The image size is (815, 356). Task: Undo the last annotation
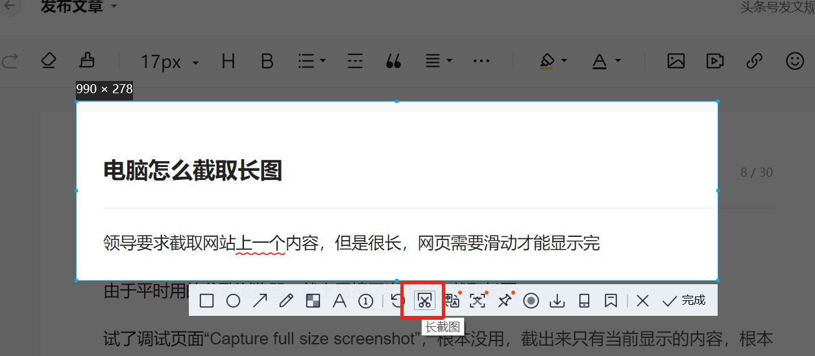(398, 300)
